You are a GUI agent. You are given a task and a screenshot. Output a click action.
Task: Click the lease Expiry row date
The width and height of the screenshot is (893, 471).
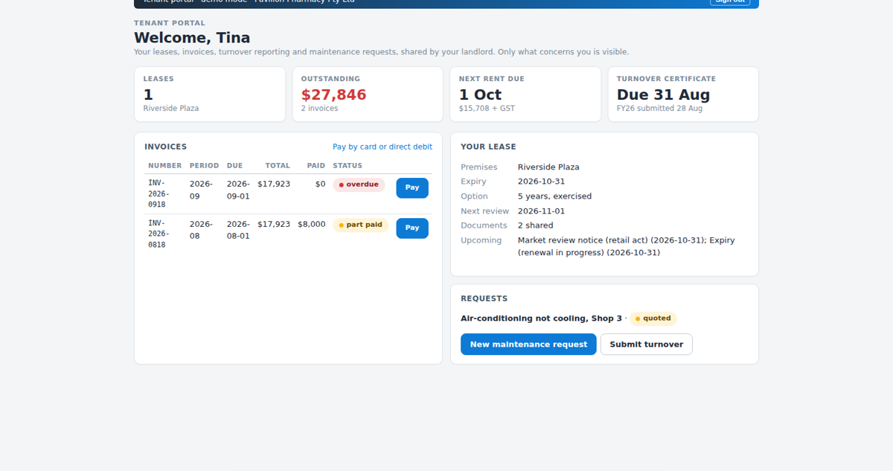[x=541, y=182]
